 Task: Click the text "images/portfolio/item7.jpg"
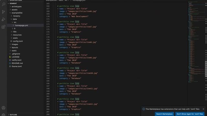point(82,27)
